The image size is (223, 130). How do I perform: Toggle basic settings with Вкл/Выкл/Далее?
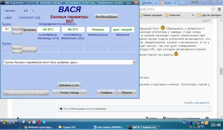[x=107, y=17]
